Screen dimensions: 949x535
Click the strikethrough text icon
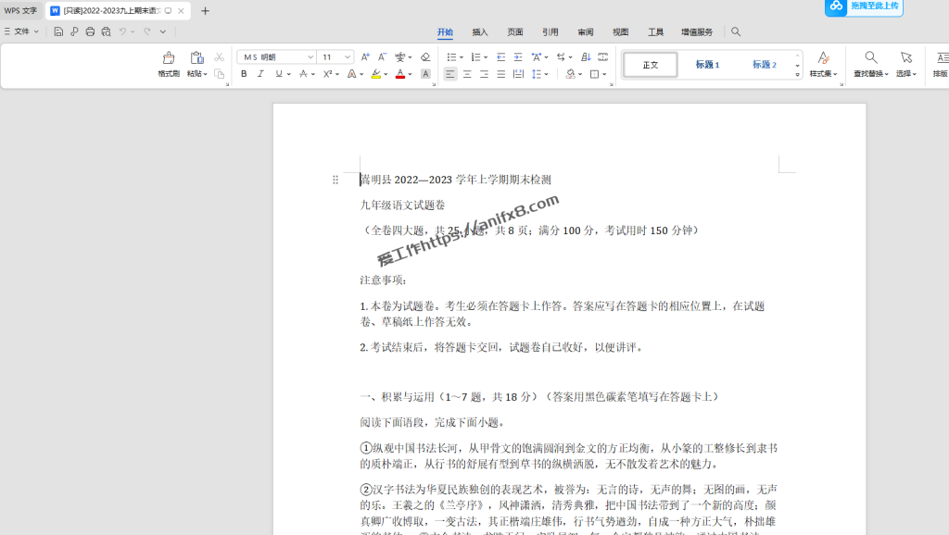click(303, 74)
